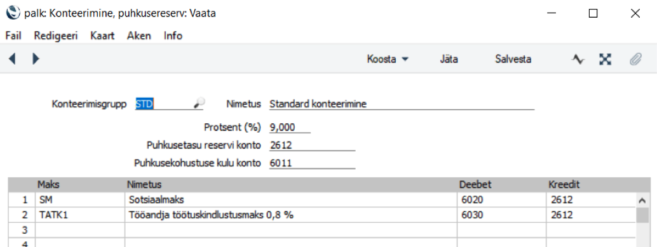Image resolution: width=657 pixels, height=247 pixels.
Task: Open the attachments paperclip icon
Action: coord(635,60)
